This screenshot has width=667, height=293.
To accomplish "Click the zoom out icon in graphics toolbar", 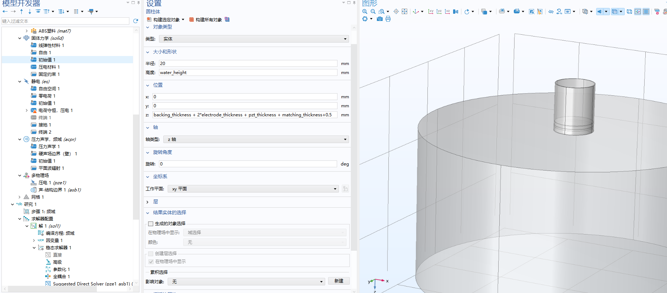I will (x=373, y=12).
